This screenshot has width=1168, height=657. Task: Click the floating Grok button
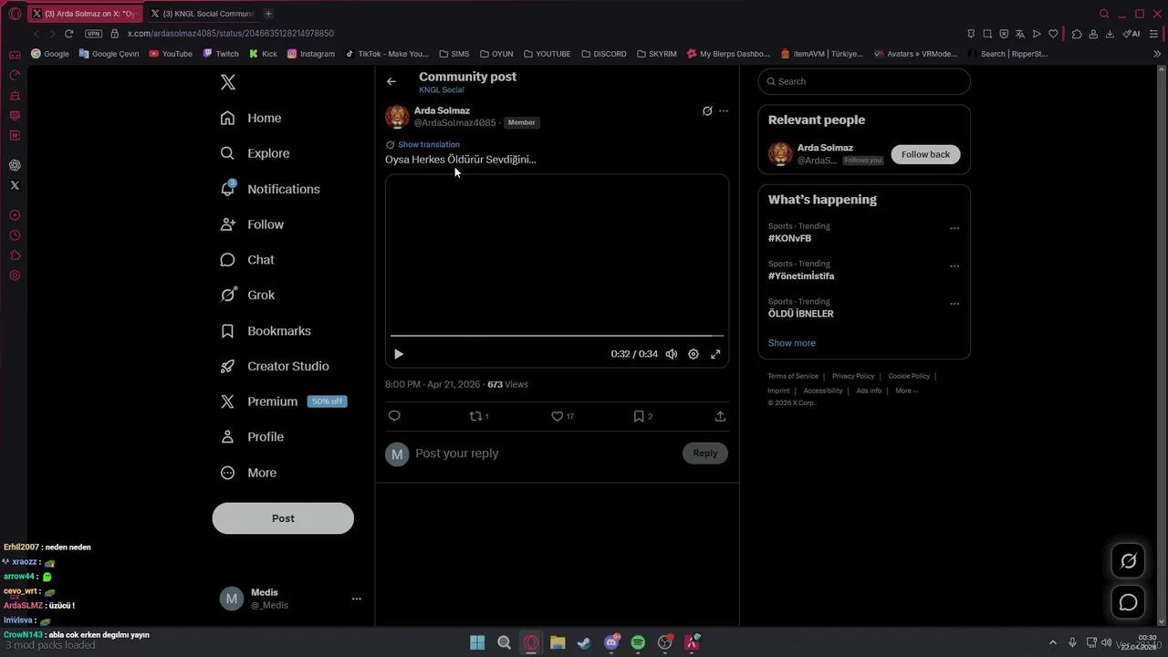point(1129,561)
